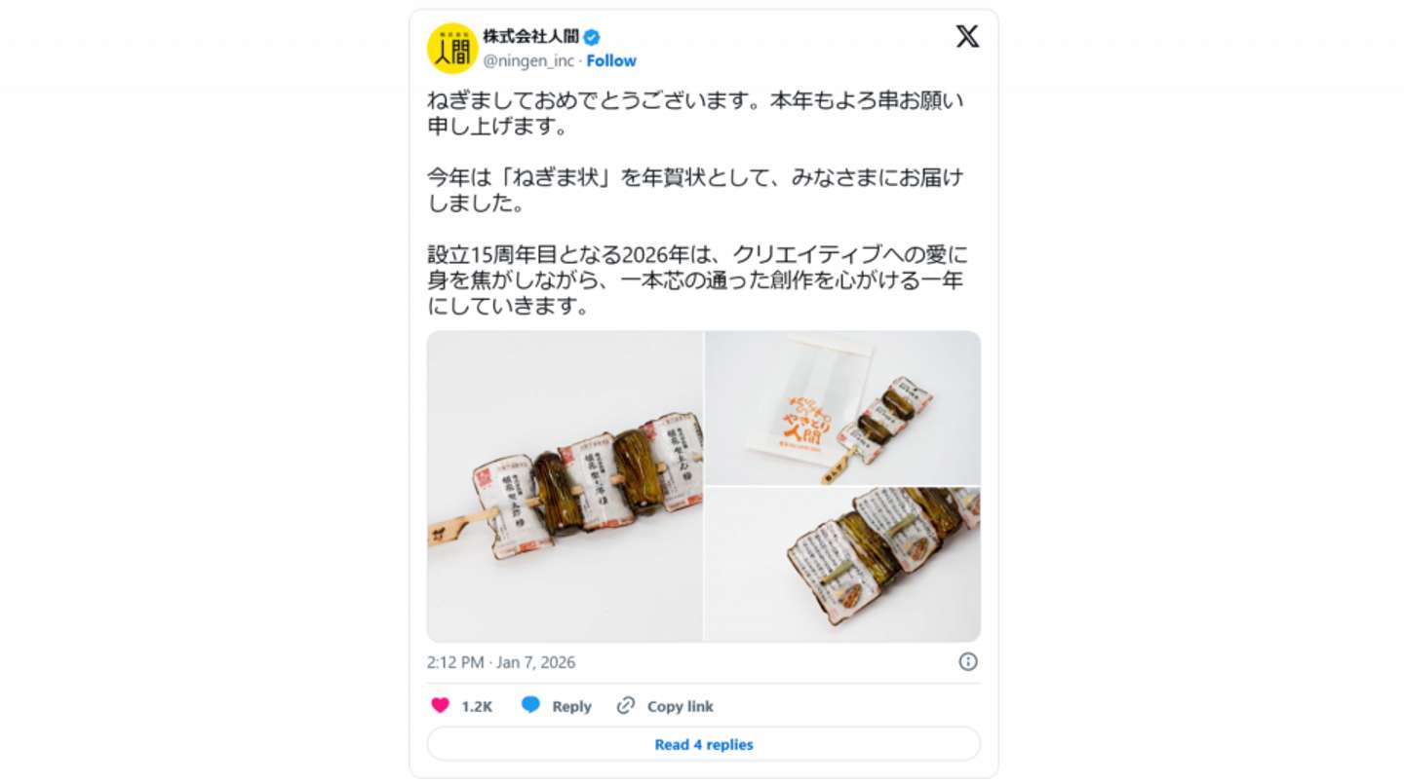Click the Copy link text
1404x783 pixels.
coord(681,707)
